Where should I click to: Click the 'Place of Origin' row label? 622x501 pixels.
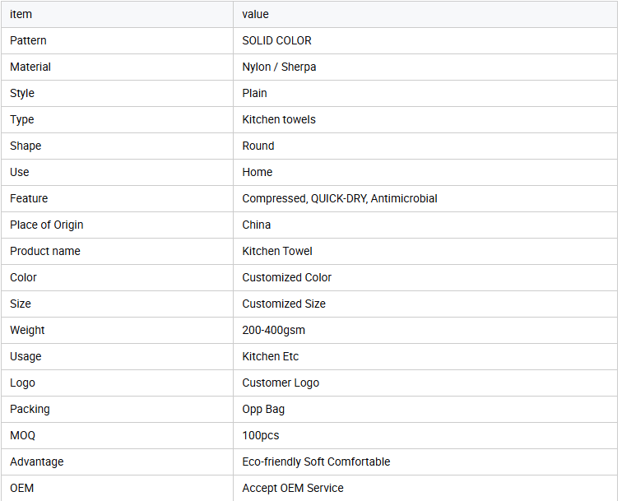[47, 225]
